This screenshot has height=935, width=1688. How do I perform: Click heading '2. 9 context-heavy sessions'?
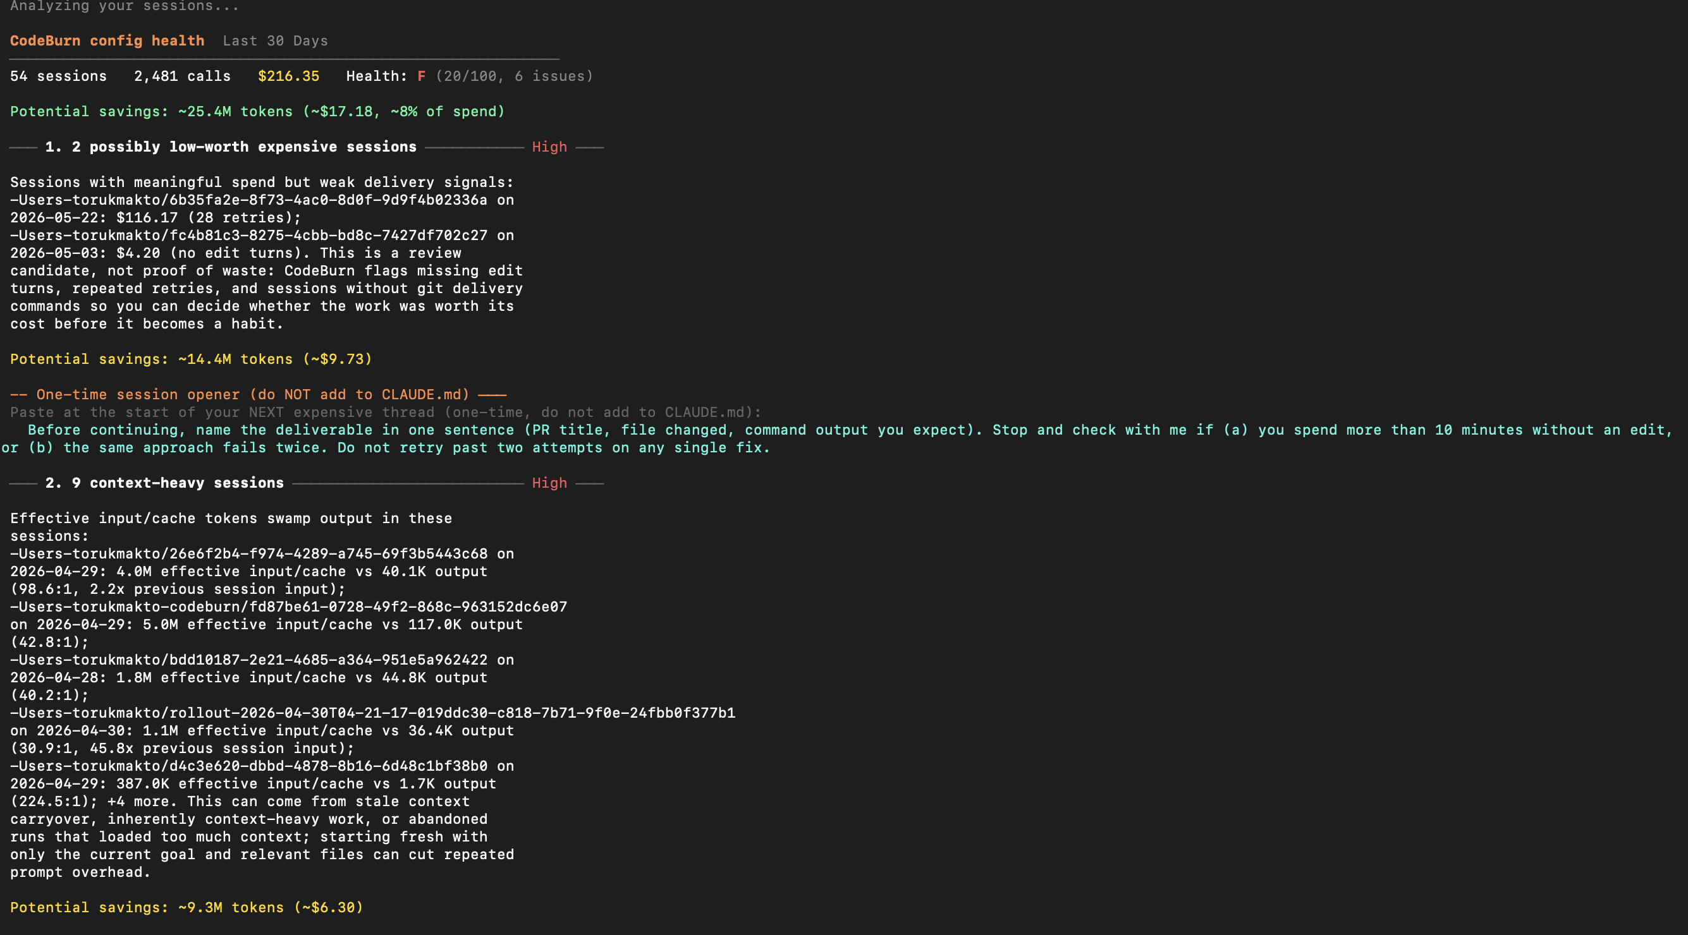164,483
